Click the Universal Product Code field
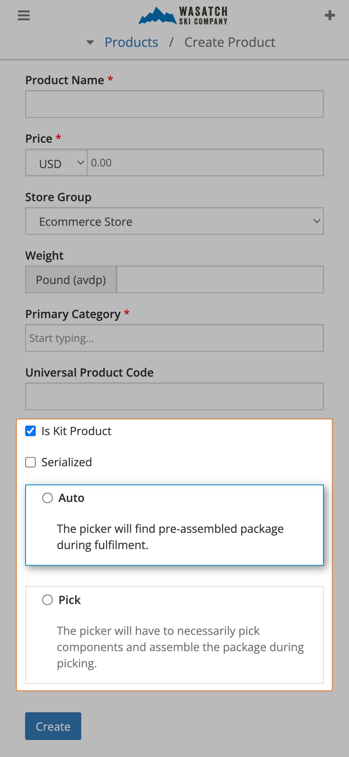The width and height of the screenshot is (349, 757). click(174, 396)
